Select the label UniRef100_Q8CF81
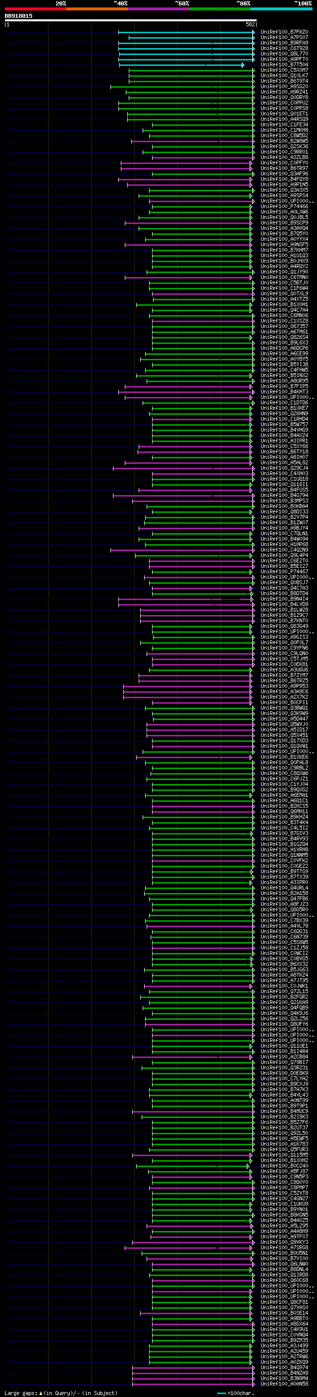Screen dimensions: 317x1397 coord(284,1302)
